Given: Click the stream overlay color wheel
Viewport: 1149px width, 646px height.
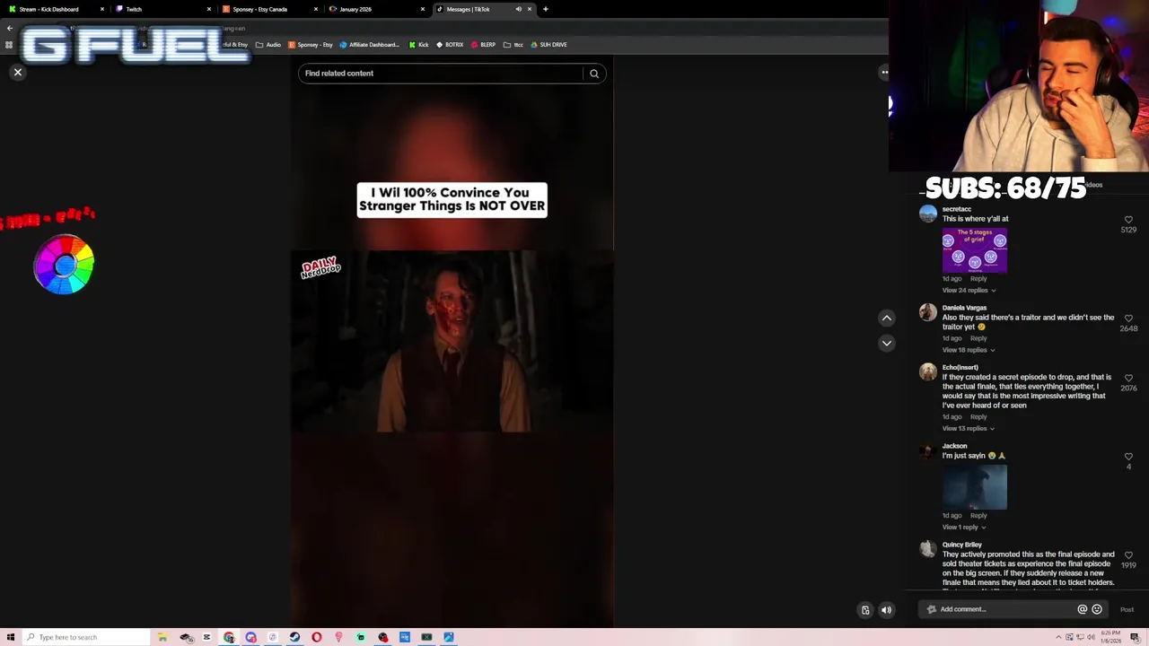Looking at the screenshot, I should pos(64,265).
